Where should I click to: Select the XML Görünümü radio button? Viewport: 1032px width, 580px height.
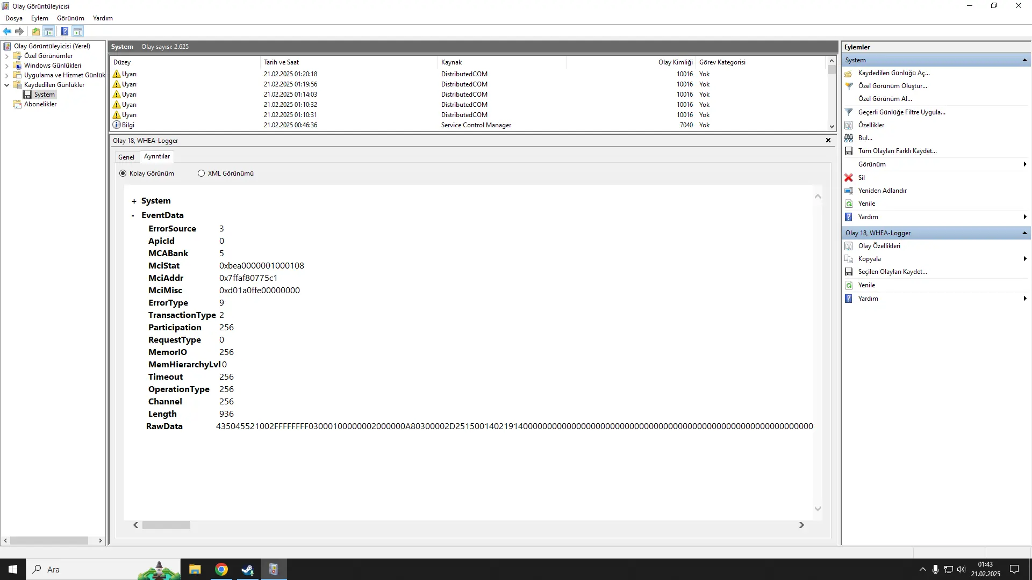[x=202, y=173]
